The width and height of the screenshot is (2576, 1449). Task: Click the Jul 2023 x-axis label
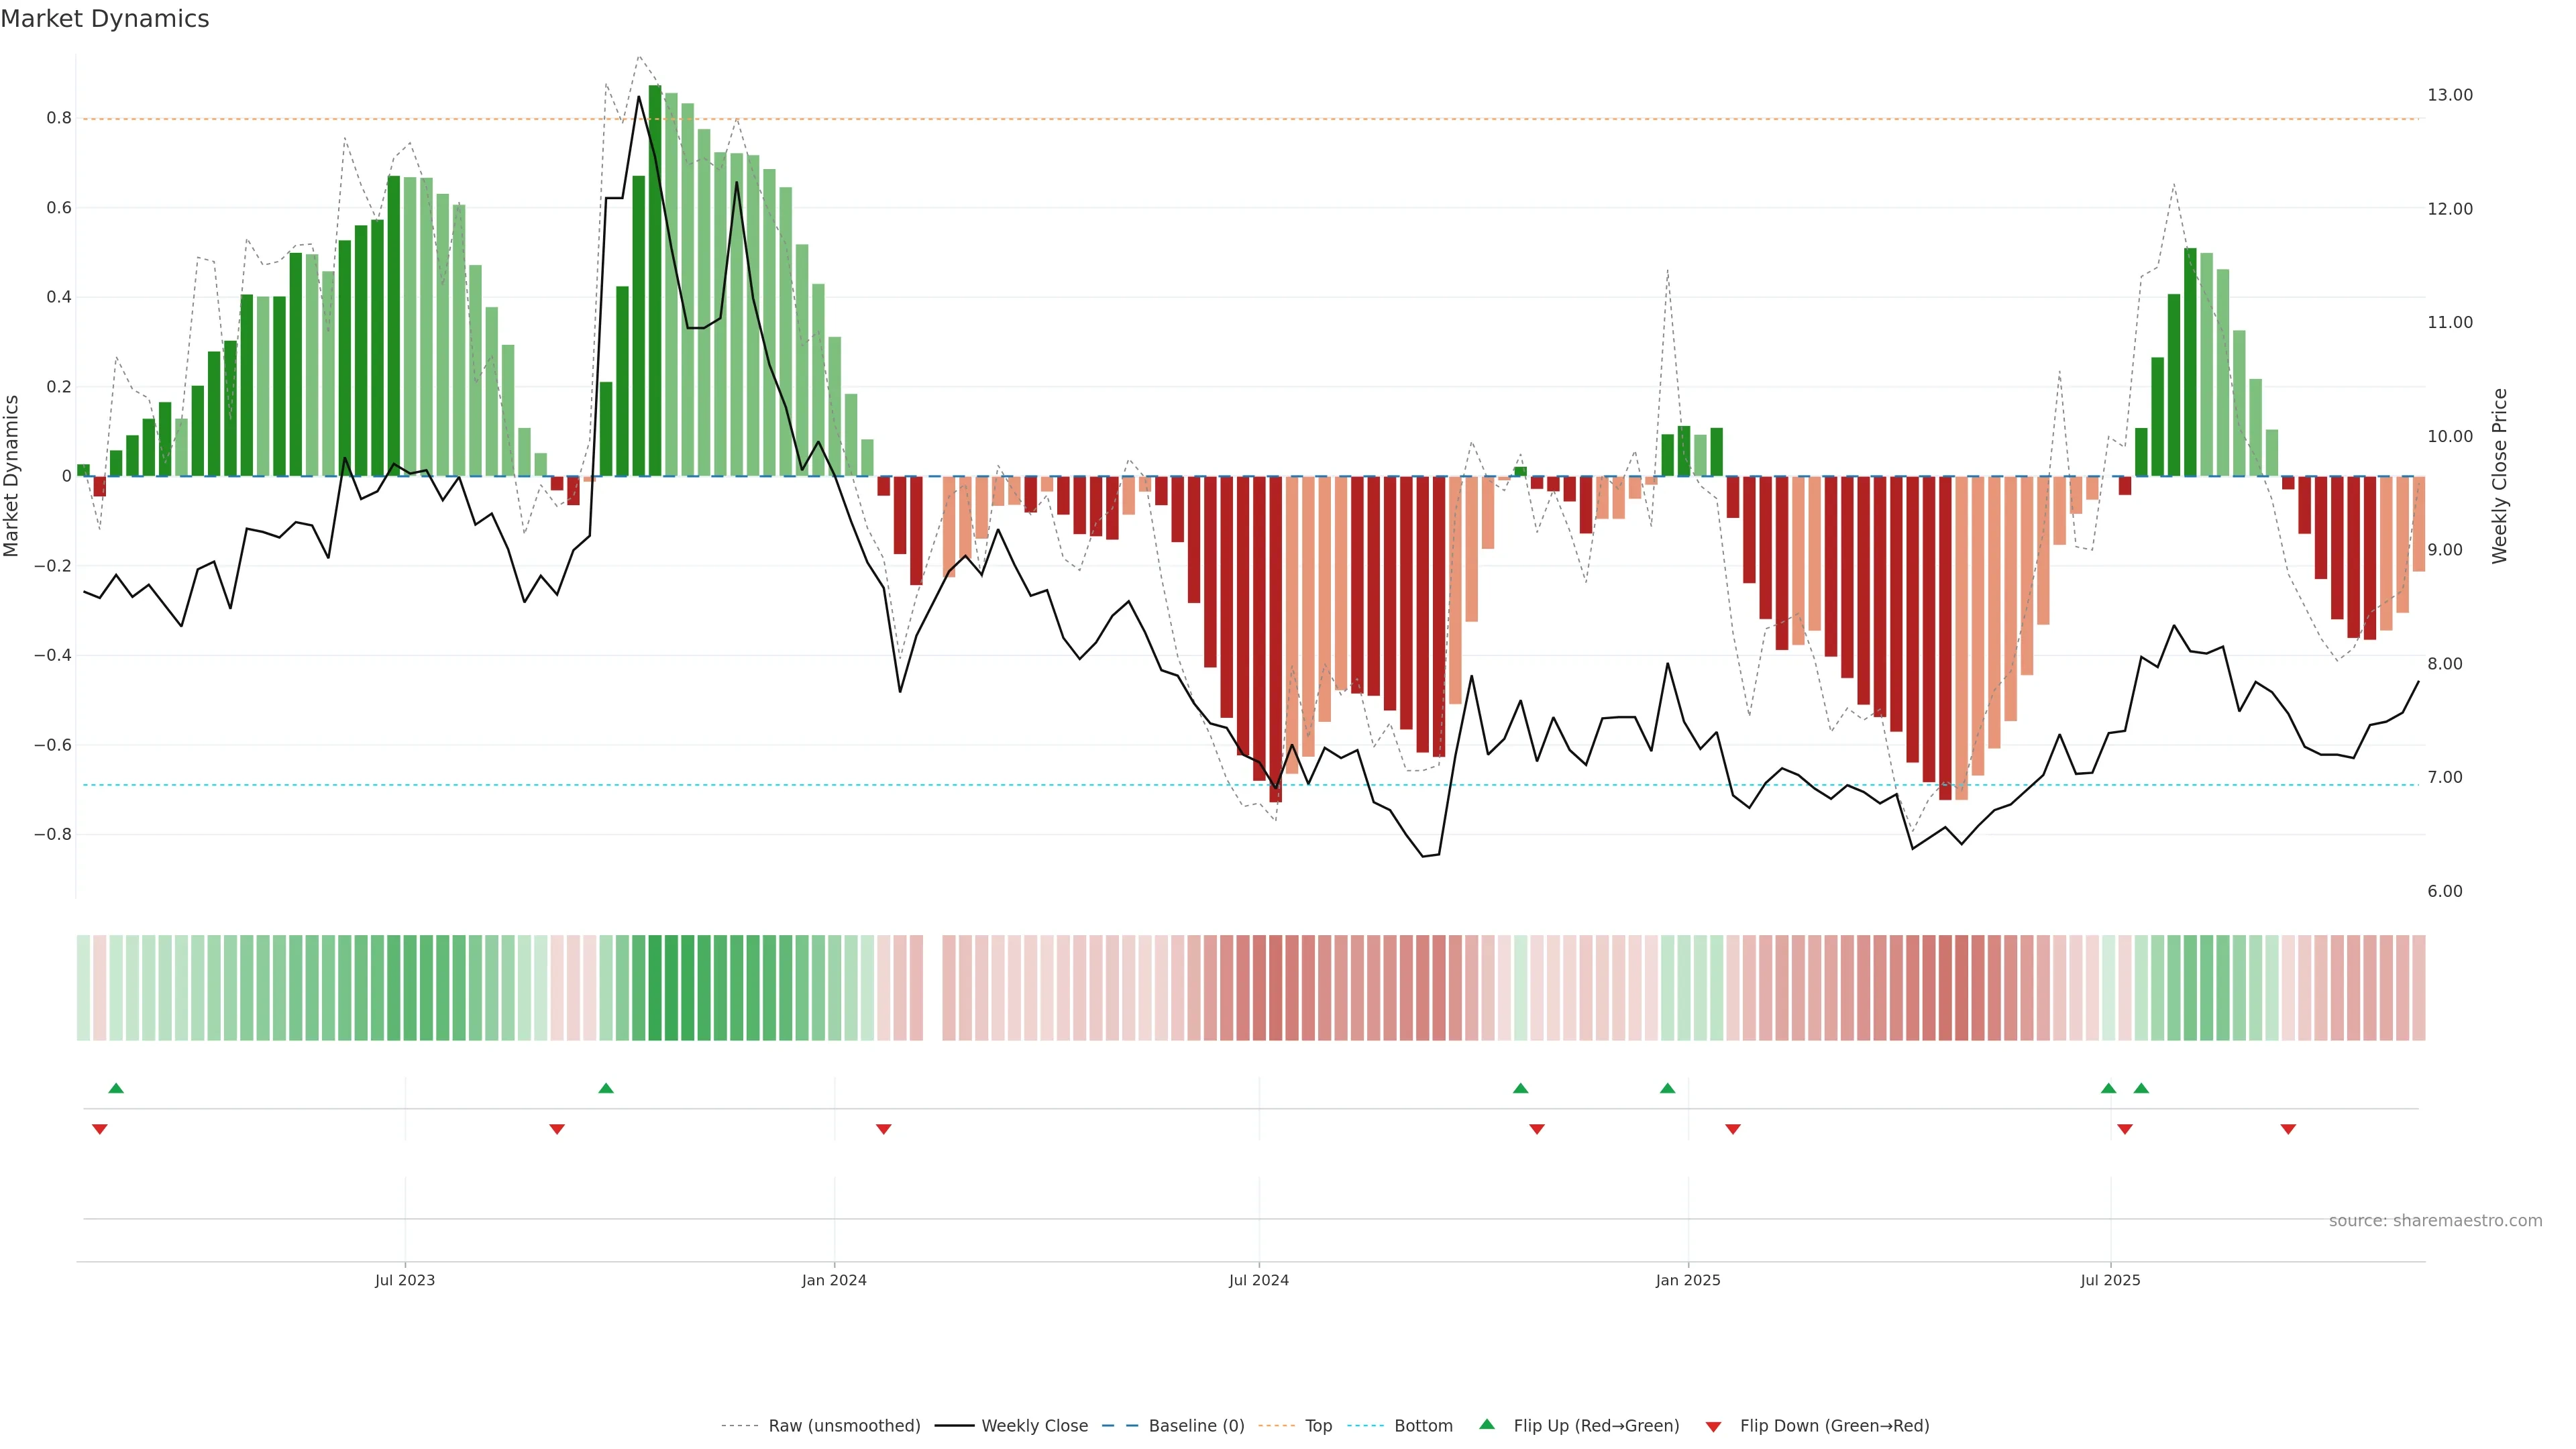(x=405, y=1280)
